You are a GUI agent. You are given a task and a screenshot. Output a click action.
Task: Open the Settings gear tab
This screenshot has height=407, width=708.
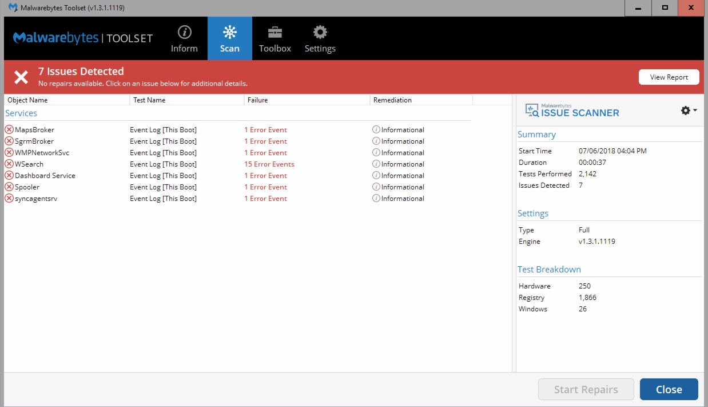click(x=320, y=39)
